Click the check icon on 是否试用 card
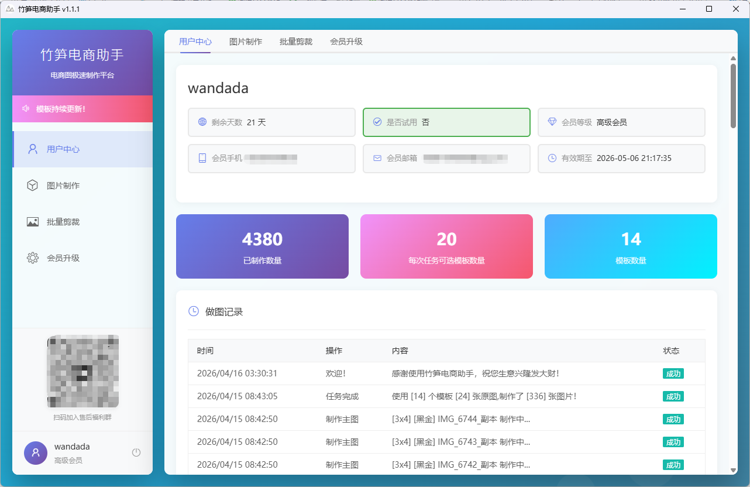The height and width of the screenshot is (487, 750). 377,122
